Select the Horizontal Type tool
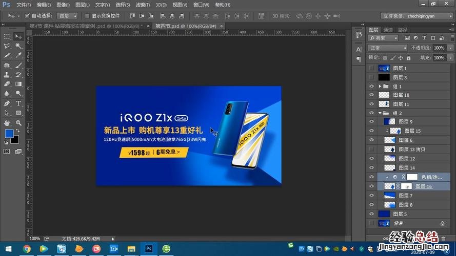 point(18,103)
